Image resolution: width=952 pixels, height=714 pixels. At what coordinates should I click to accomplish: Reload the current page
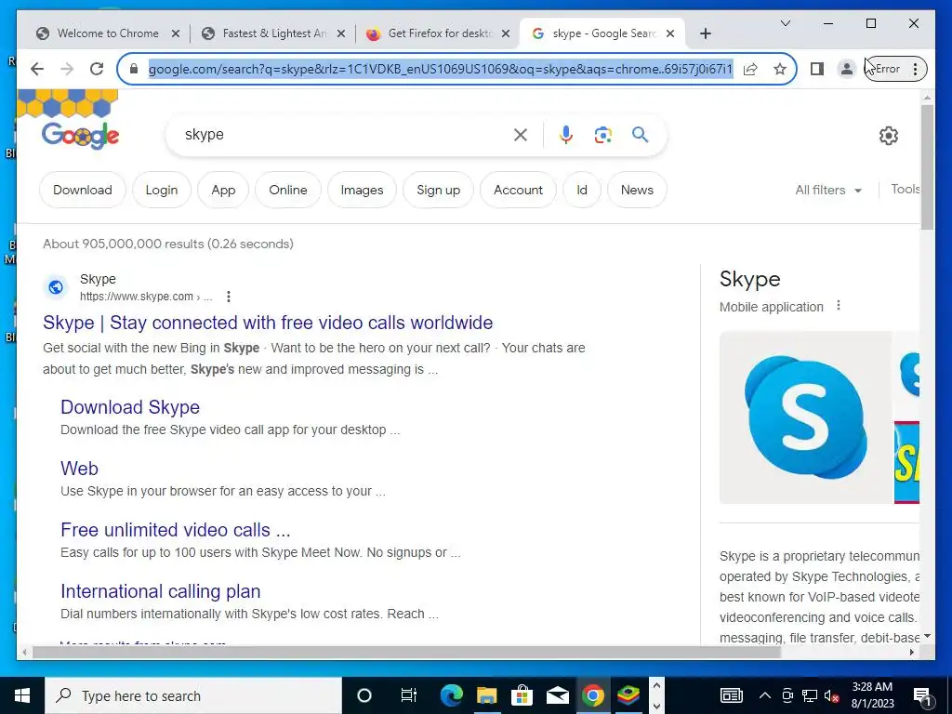(x=97, y=69)
